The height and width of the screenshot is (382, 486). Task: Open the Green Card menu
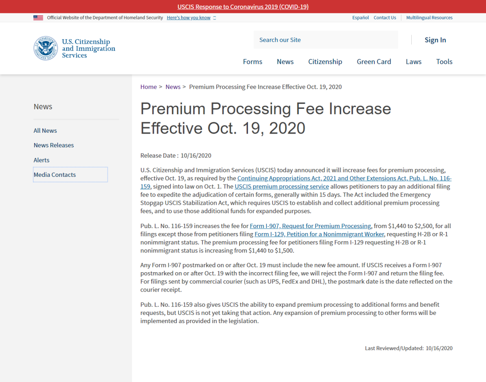pyautogui.click(x=374, y=62)
